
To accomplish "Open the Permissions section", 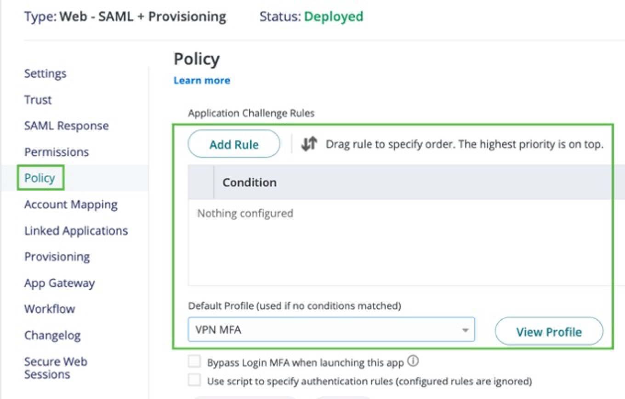I will [x=56, y=152].
